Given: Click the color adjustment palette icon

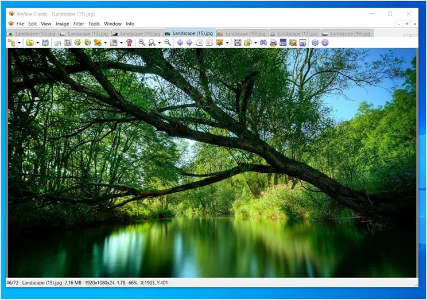Looking at the screenshot, I should click(114, 43).
